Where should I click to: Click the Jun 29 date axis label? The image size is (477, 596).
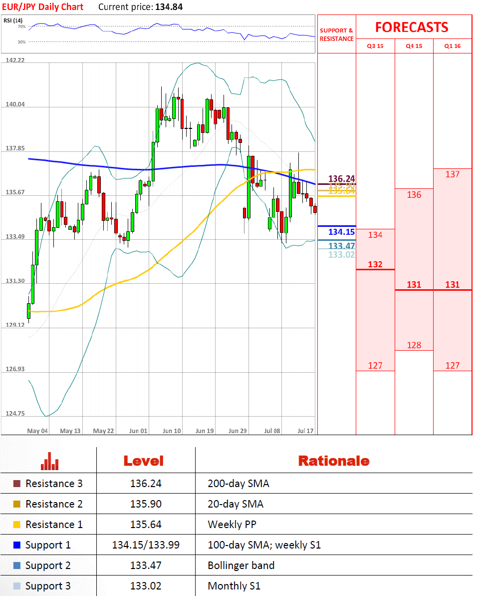(238, 431)
